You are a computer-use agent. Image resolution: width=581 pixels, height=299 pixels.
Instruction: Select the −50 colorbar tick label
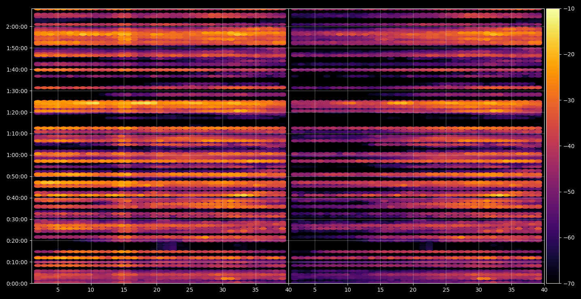click(x=569, y=192)
